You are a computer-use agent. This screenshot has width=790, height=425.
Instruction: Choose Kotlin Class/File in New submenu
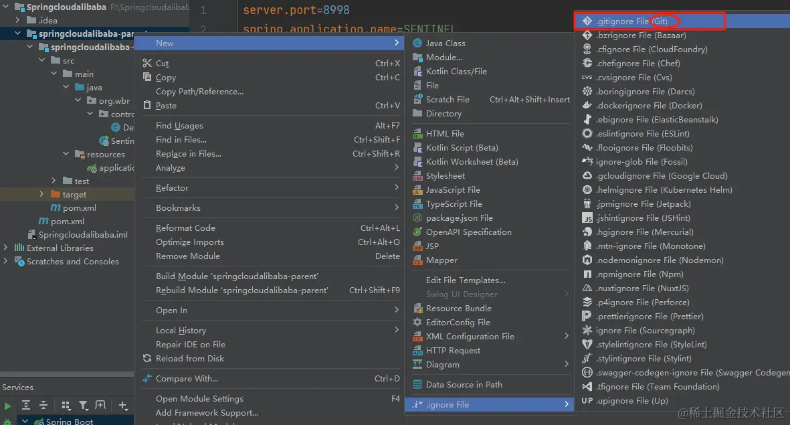(x=489, y=72)
